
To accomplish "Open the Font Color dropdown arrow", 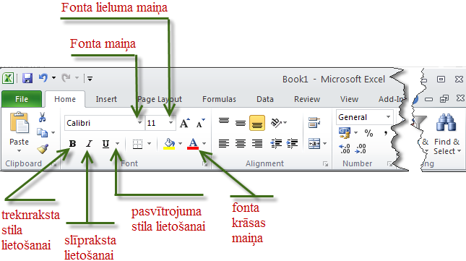I will point(204,144).
